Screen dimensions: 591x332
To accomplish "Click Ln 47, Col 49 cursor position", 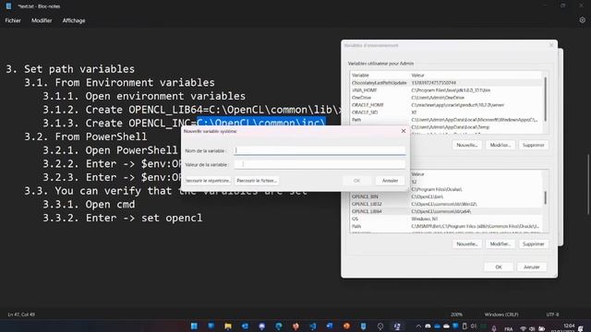I will (x=21, y=314).
